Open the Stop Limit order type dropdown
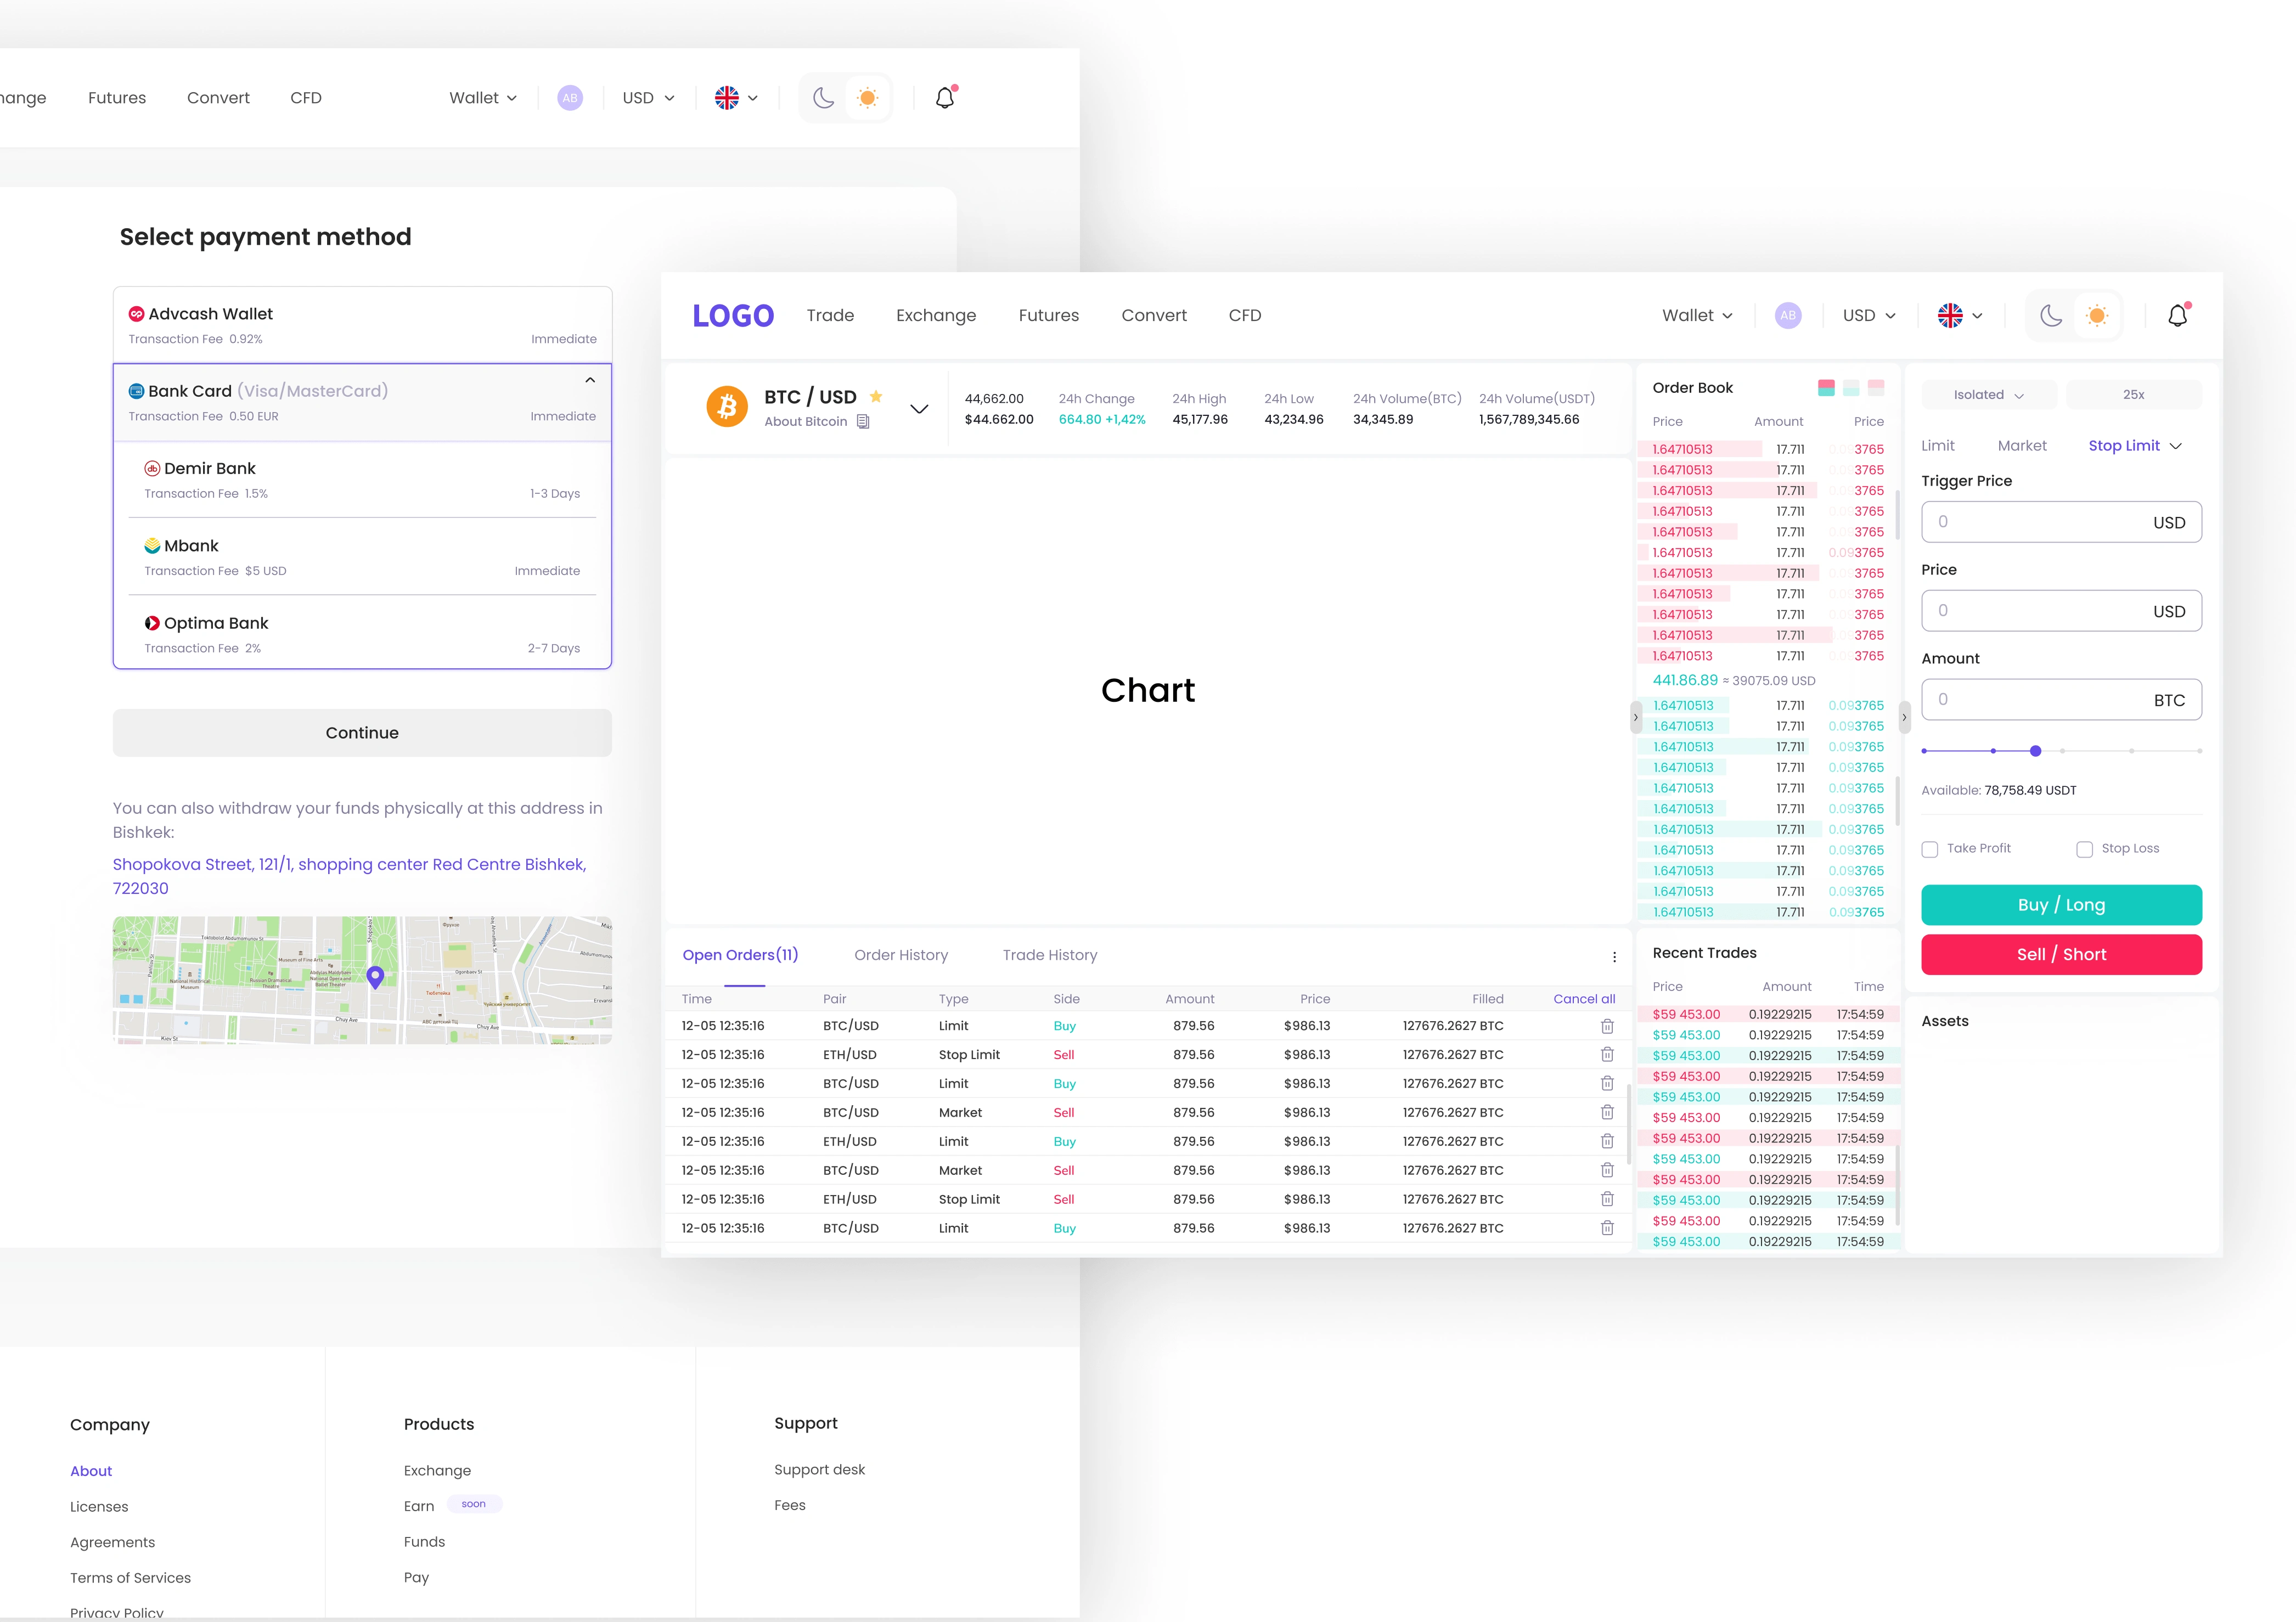Viewport: 2296px width, 1622px height. [x=2135, y=446]
